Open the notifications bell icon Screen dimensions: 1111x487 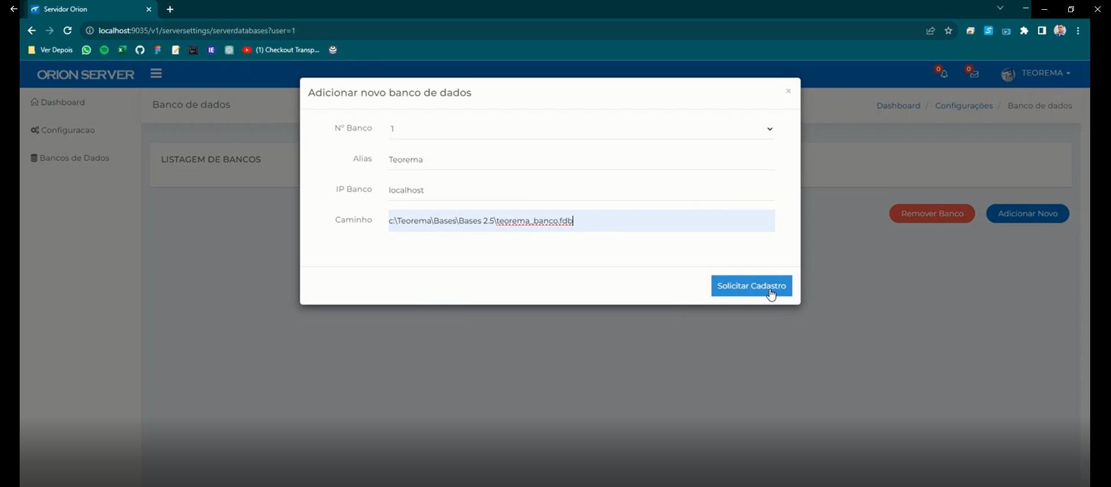(x=943, y=73)
